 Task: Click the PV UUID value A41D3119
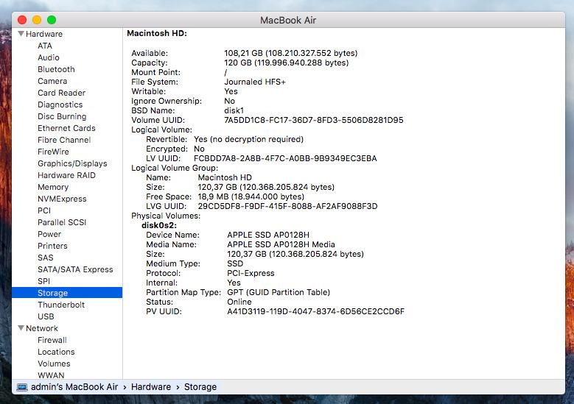[x=315, y=311]
